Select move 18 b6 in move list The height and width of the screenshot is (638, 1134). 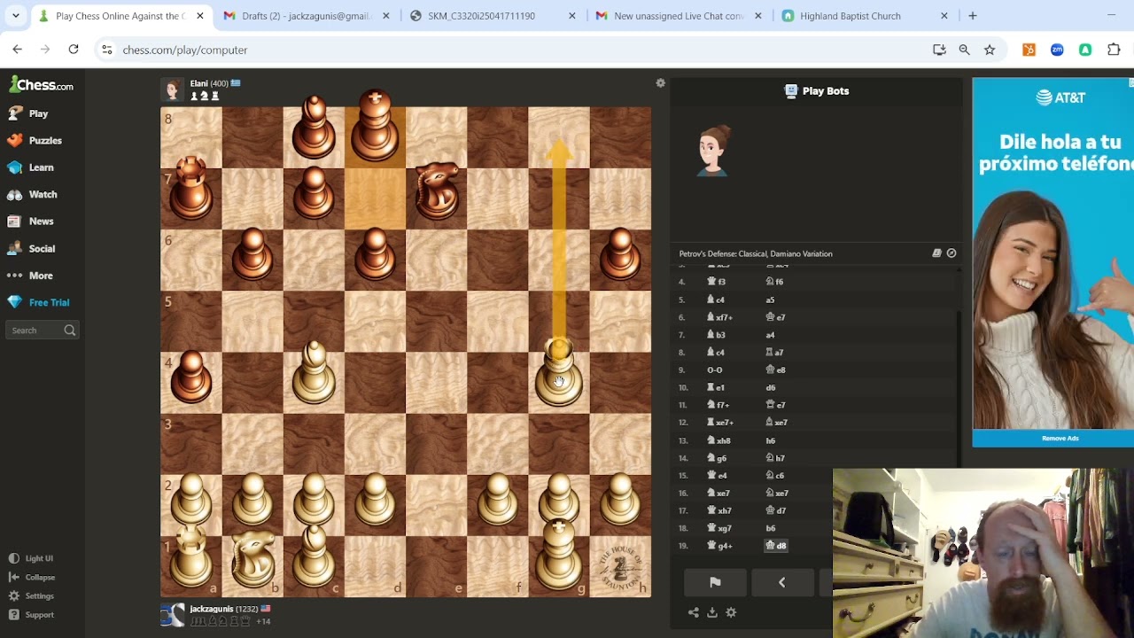point(771,528)
